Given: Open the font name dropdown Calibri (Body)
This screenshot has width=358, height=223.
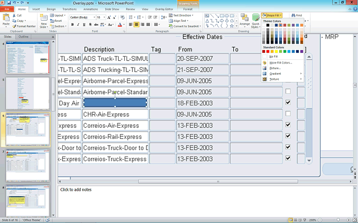Looking at the screenshot, I should coord(93,17).
